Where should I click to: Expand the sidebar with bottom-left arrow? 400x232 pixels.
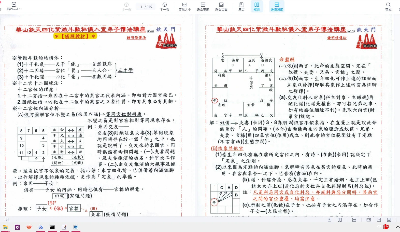pyautogui.click(x=7, y=220)
